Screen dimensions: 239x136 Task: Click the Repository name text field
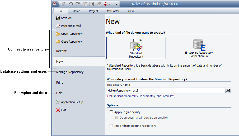tap(165, 90)
